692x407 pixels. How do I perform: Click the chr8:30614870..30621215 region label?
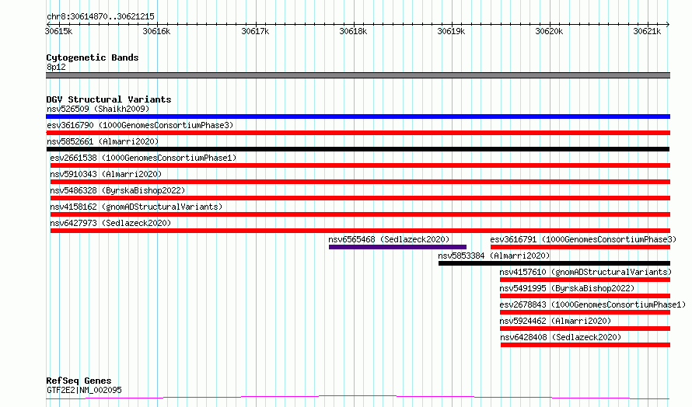pyautogui.click(x=100, y=17)
